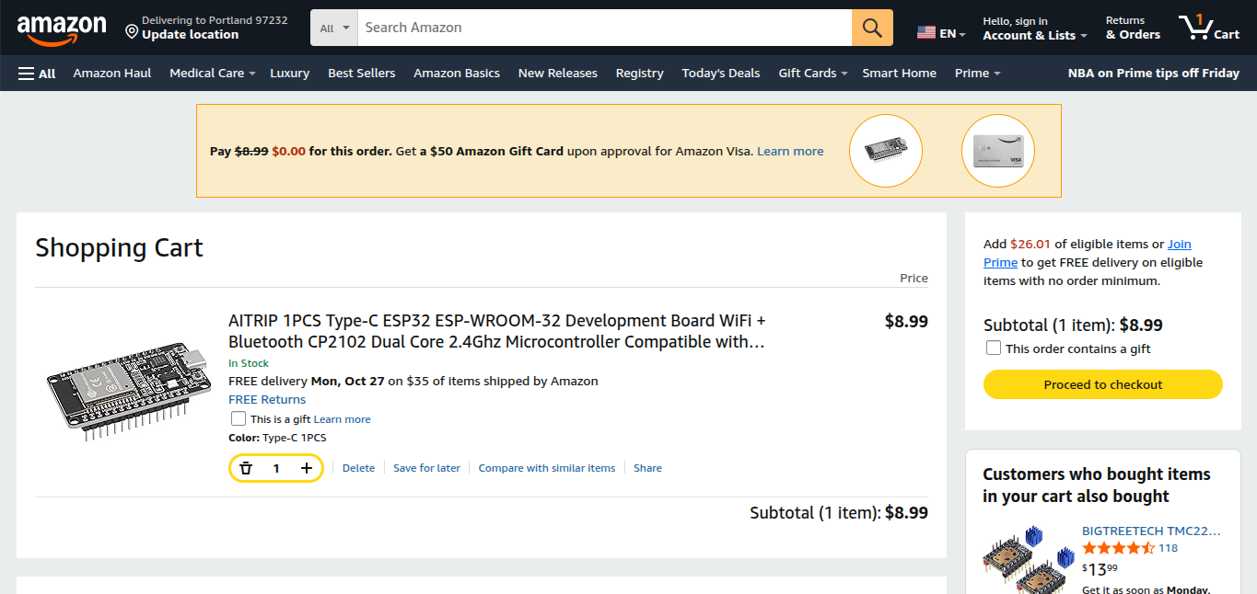
Task: Click Save for later link
Action: pyautogui.click(x=426, y=468)
